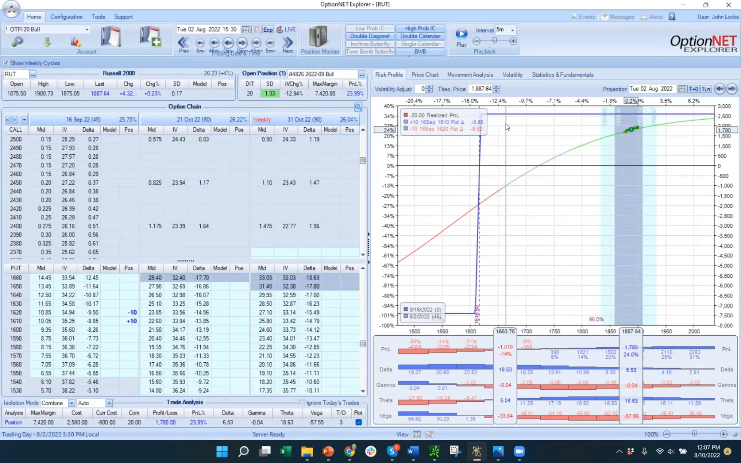Jump to expiration with Exp button
This screenshot has height=463, width=741.
click(268, 29)
